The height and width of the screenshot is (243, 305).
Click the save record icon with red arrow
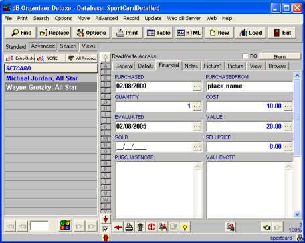[230, 227]
